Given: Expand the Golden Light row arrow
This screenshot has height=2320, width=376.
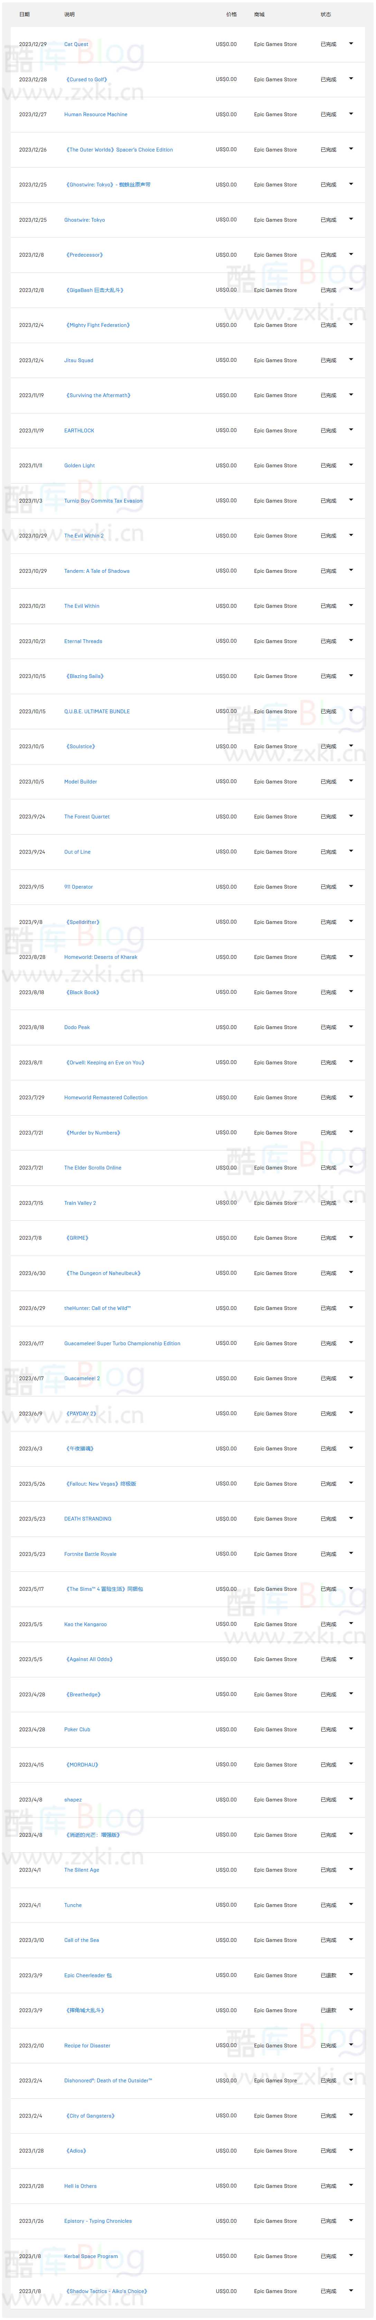Looking at the screenshot, I should 351,465.
